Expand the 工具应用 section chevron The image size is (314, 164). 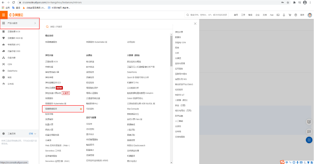[35, 134]
